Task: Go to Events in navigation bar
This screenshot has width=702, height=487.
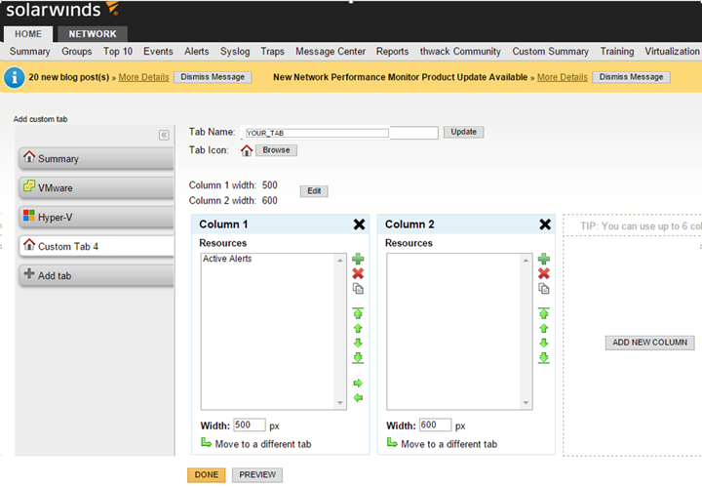Action: pyautogui.click(x=158, y=52)
